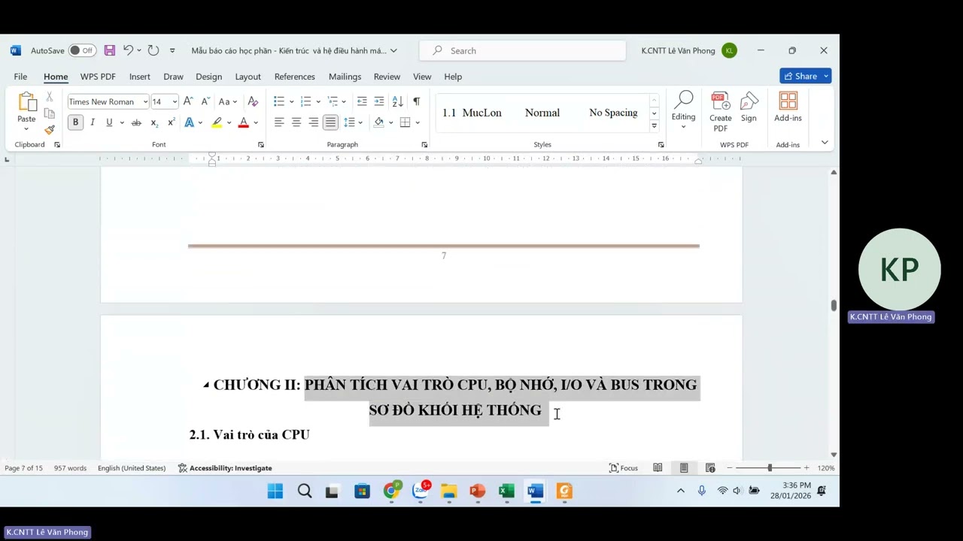Apply Text Effects to the heading
963x541 pixels.
[x=190, y=122]
